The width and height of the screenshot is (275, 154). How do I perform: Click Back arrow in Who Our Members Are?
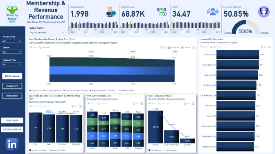point(91,103)
